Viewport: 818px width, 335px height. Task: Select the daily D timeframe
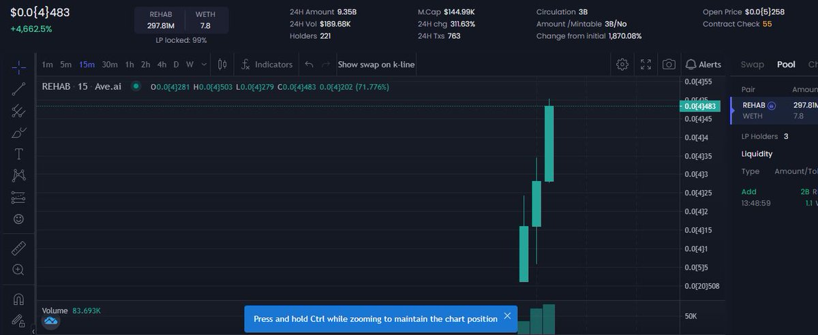176,65
